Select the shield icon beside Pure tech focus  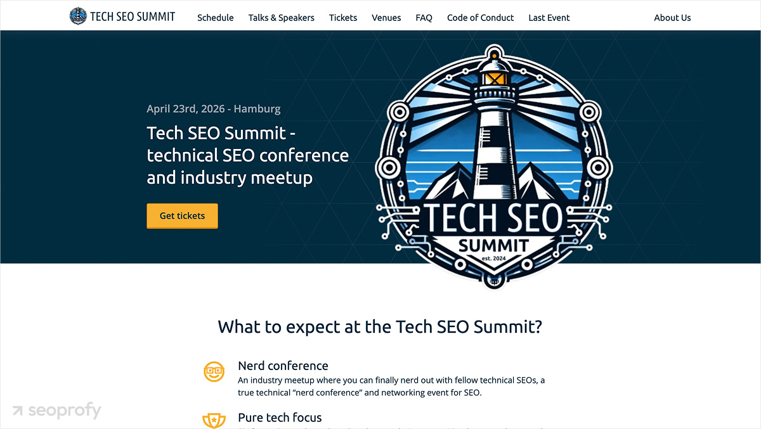214,420
